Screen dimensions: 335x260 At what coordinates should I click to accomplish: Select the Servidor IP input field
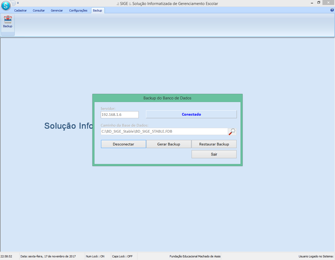pos(120,115)
